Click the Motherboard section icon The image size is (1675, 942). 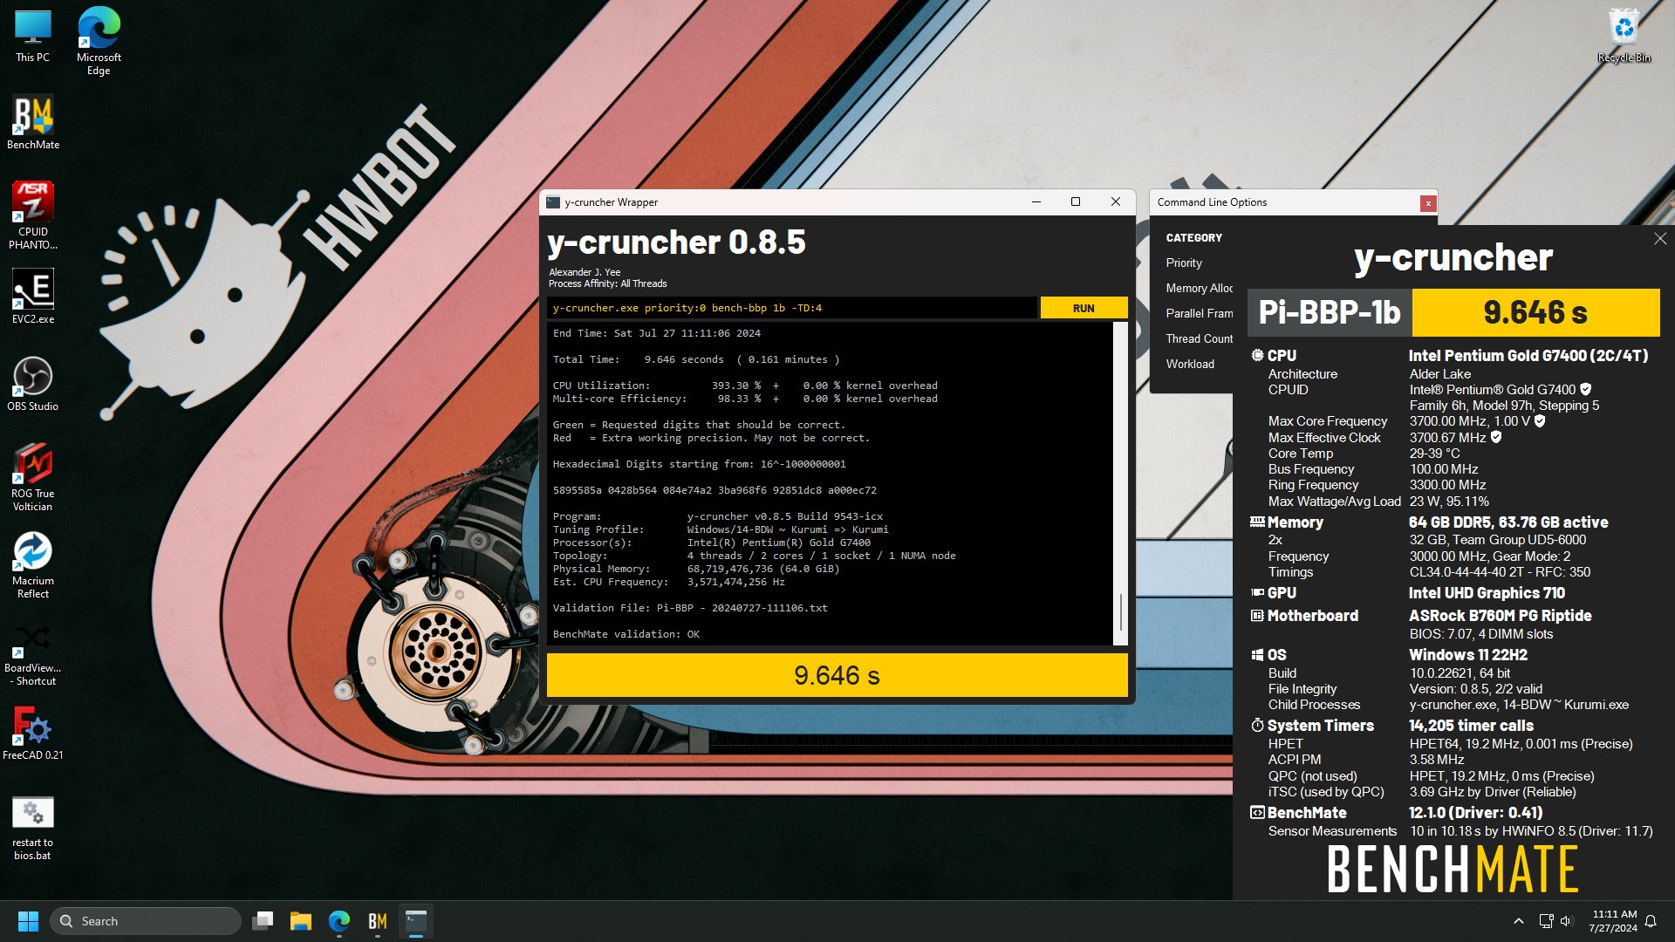click(x=1257, y=615)
